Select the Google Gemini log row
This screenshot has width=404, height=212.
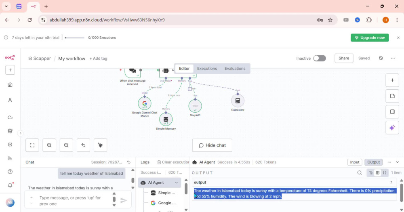(x=163, y=203)
